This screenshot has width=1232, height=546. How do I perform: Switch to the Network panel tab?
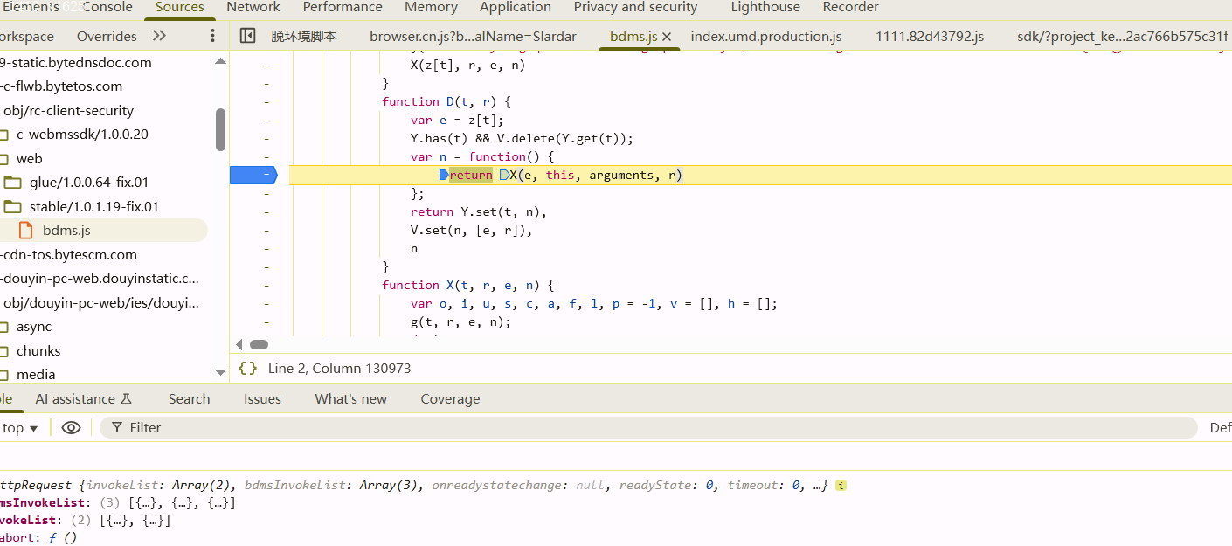[253, 7]
